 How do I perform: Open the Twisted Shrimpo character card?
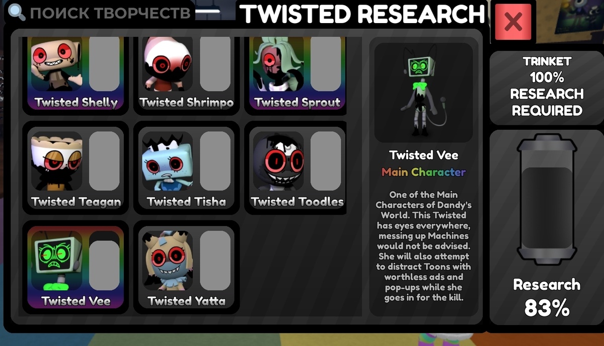coord(186,73)
